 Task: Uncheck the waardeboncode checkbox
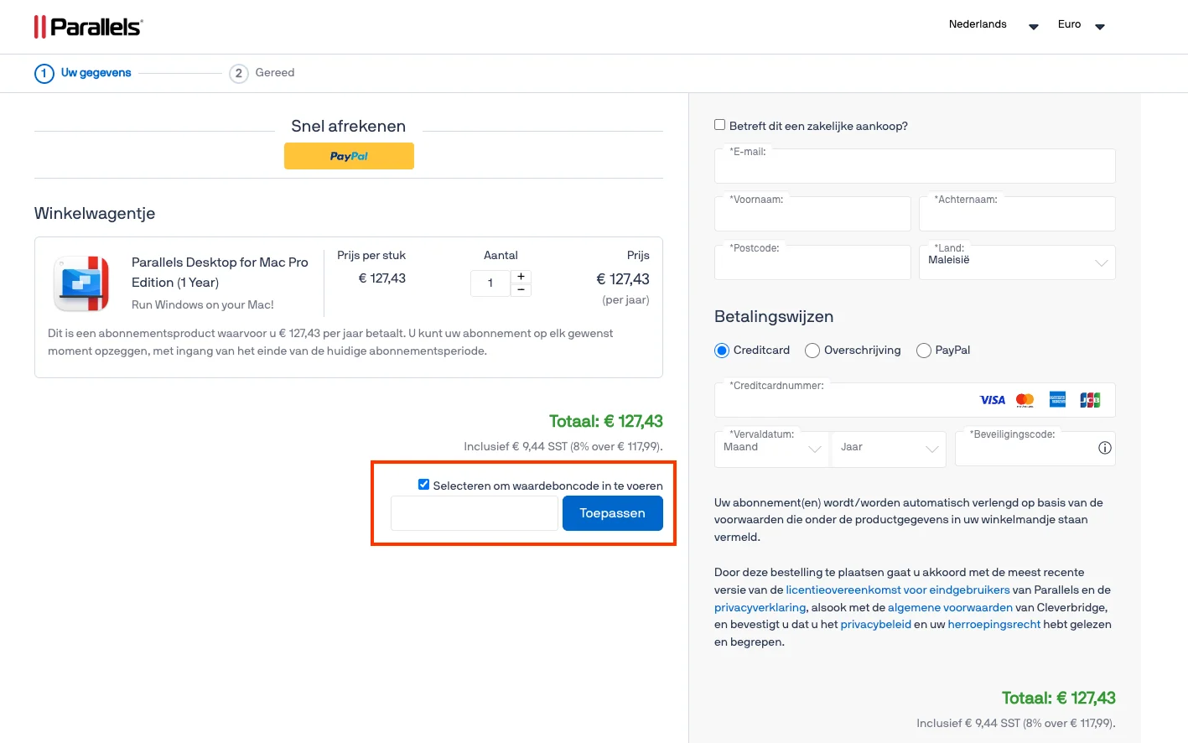click(x=423, y=485)
